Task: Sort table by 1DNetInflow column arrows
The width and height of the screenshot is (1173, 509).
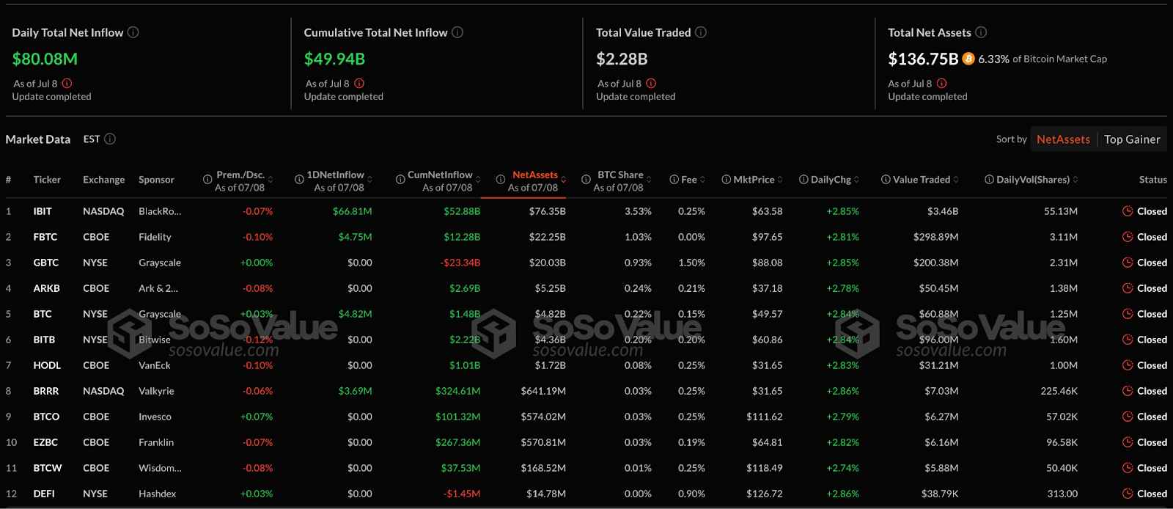Action: click(x=369, y=180)
